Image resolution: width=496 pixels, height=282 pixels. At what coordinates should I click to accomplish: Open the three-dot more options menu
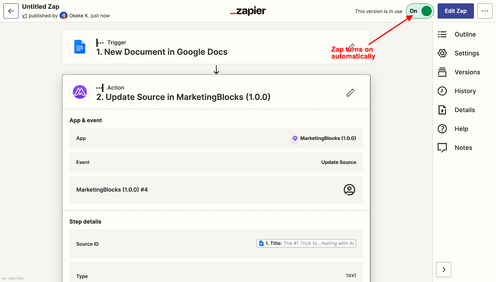[485, 11]
